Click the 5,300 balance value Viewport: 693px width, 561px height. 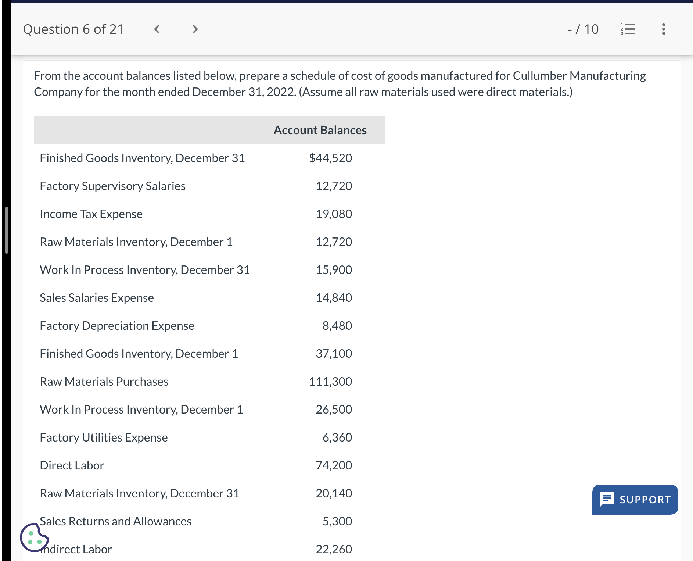pyautogui.click(x=337, y=521)
